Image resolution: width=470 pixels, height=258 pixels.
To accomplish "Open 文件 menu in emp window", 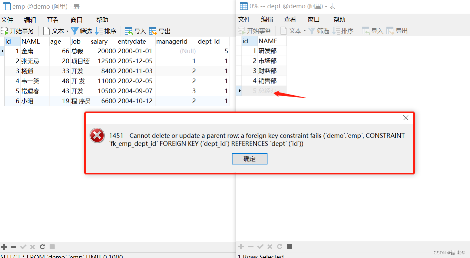I will (x=7, y=20).
